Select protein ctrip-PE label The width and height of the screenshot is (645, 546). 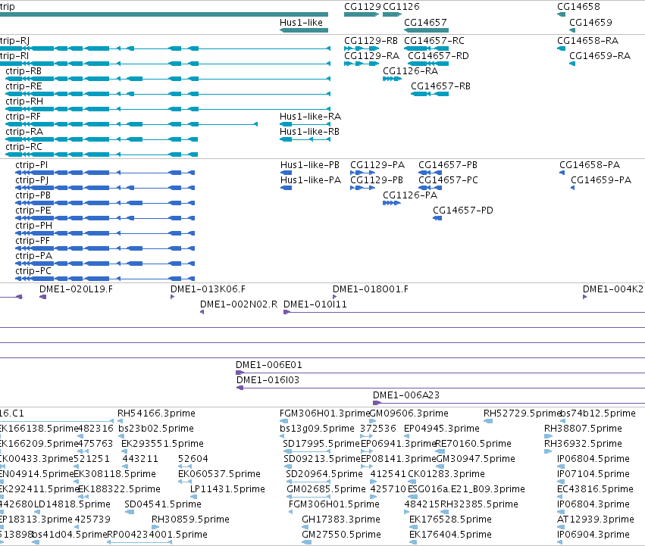33,211
